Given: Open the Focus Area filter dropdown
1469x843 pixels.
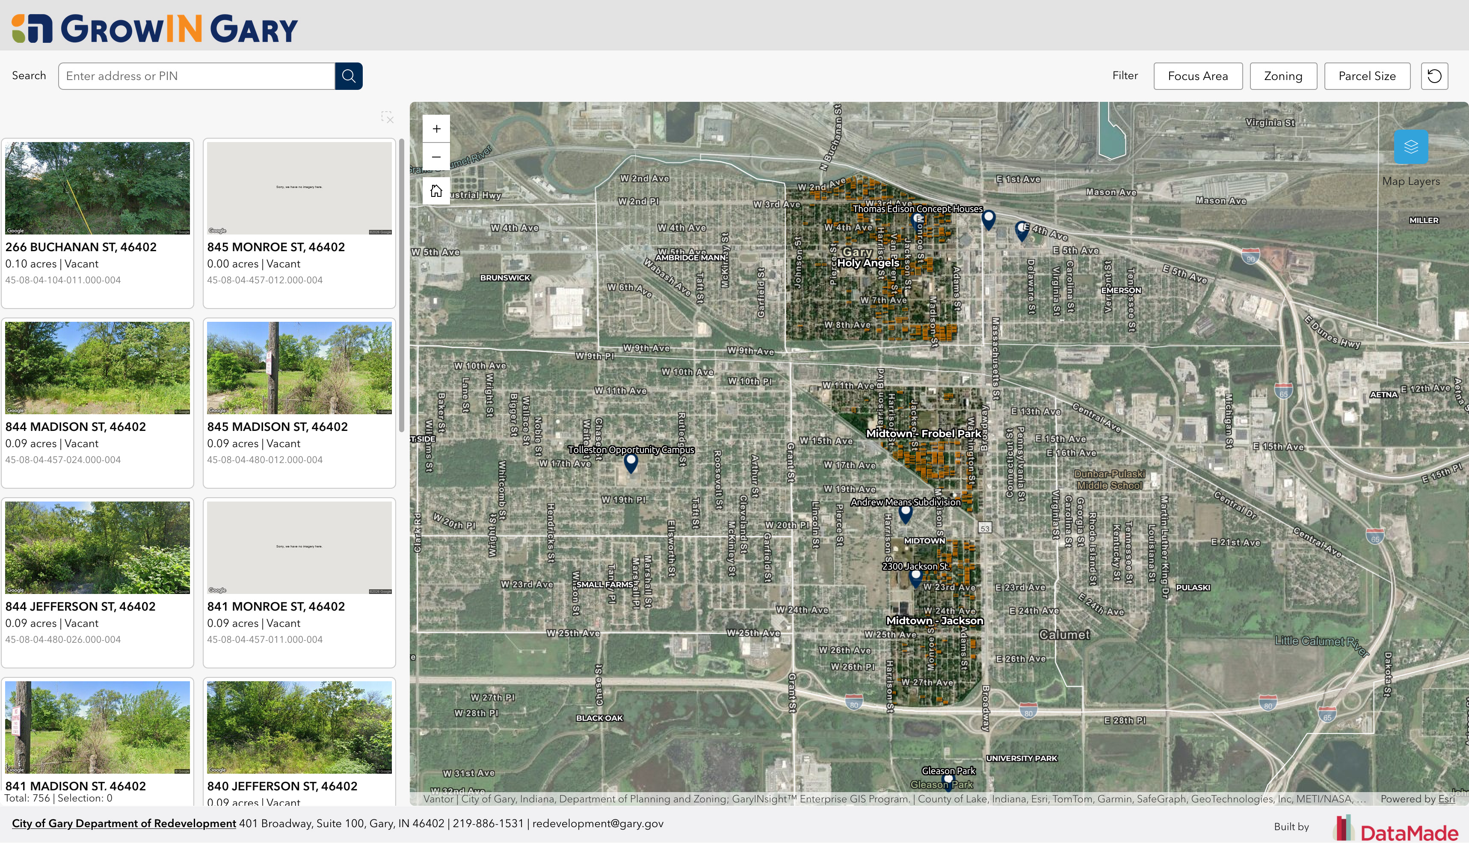Looking at the screenshot, I should click(1197, 76).
